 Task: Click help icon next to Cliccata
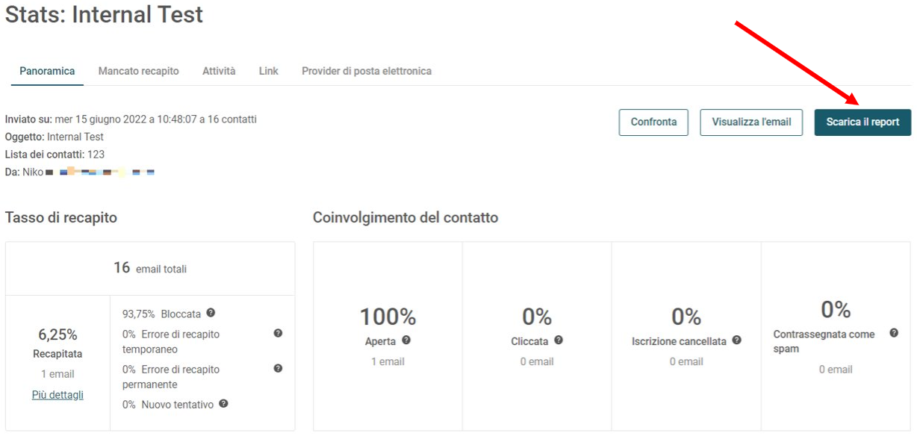[559, 340]
